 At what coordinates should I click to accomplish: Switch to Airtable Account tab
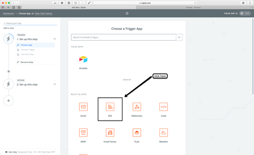(x=193, y=8)
